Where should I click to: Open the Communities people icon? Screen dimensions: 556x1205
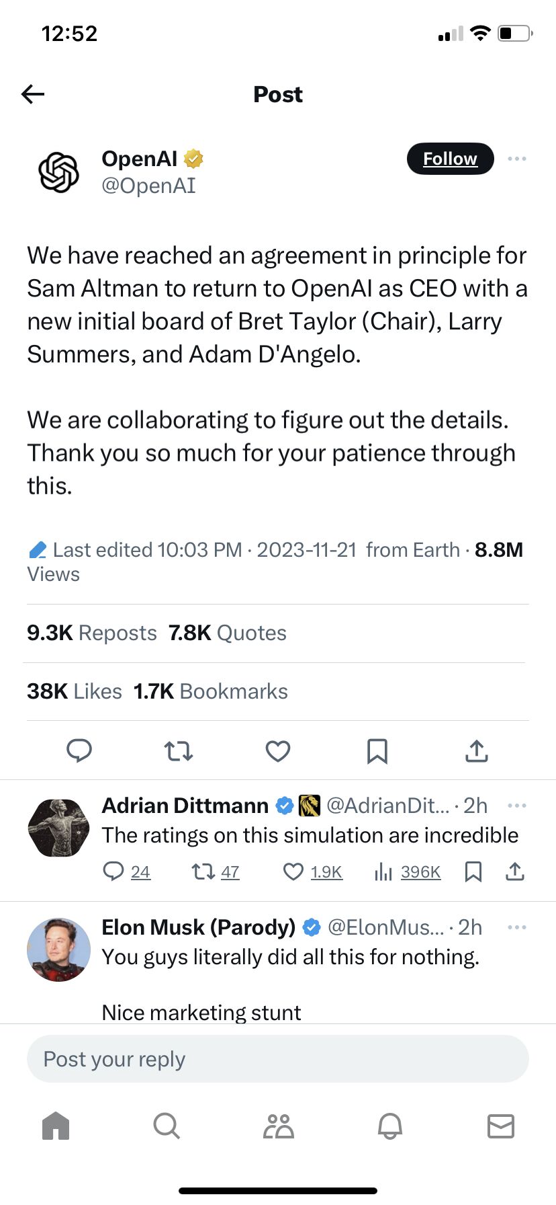click(278, 1126)
